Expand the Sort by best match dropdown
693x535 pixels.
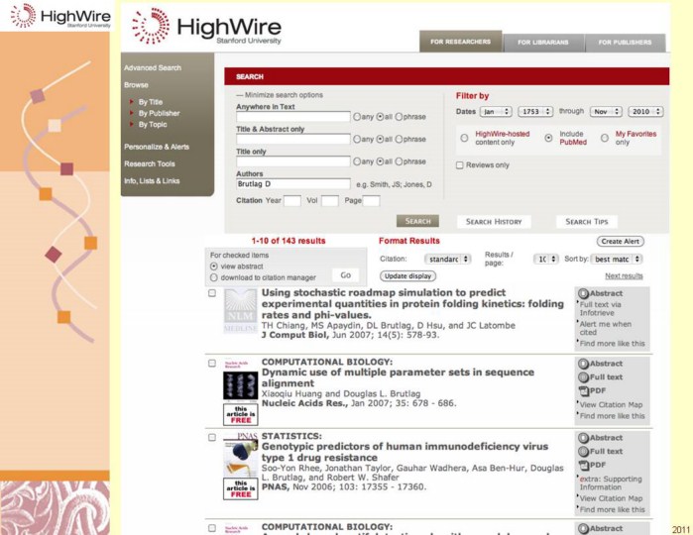tap(617, 260)
